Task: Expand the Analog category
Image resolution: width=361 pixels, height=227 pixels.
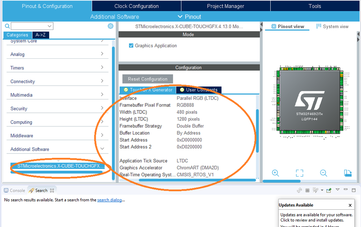Action: [57, 54]
